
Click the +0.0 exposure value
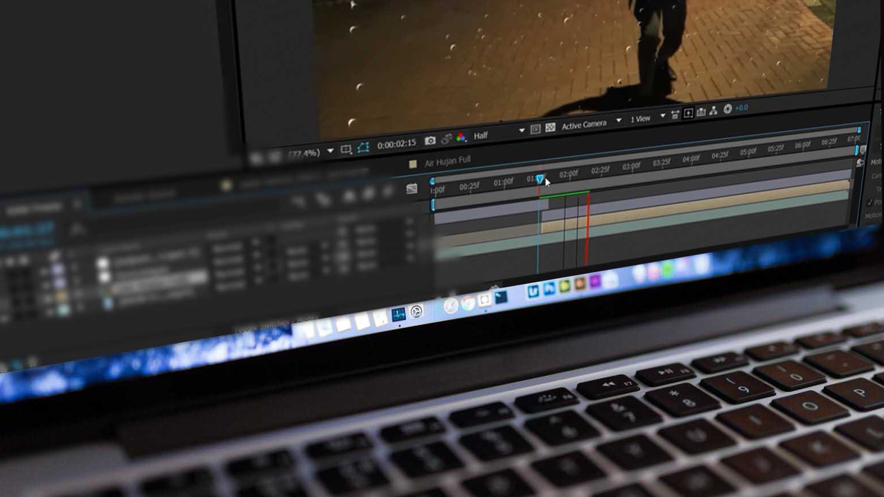click(741, 108)
